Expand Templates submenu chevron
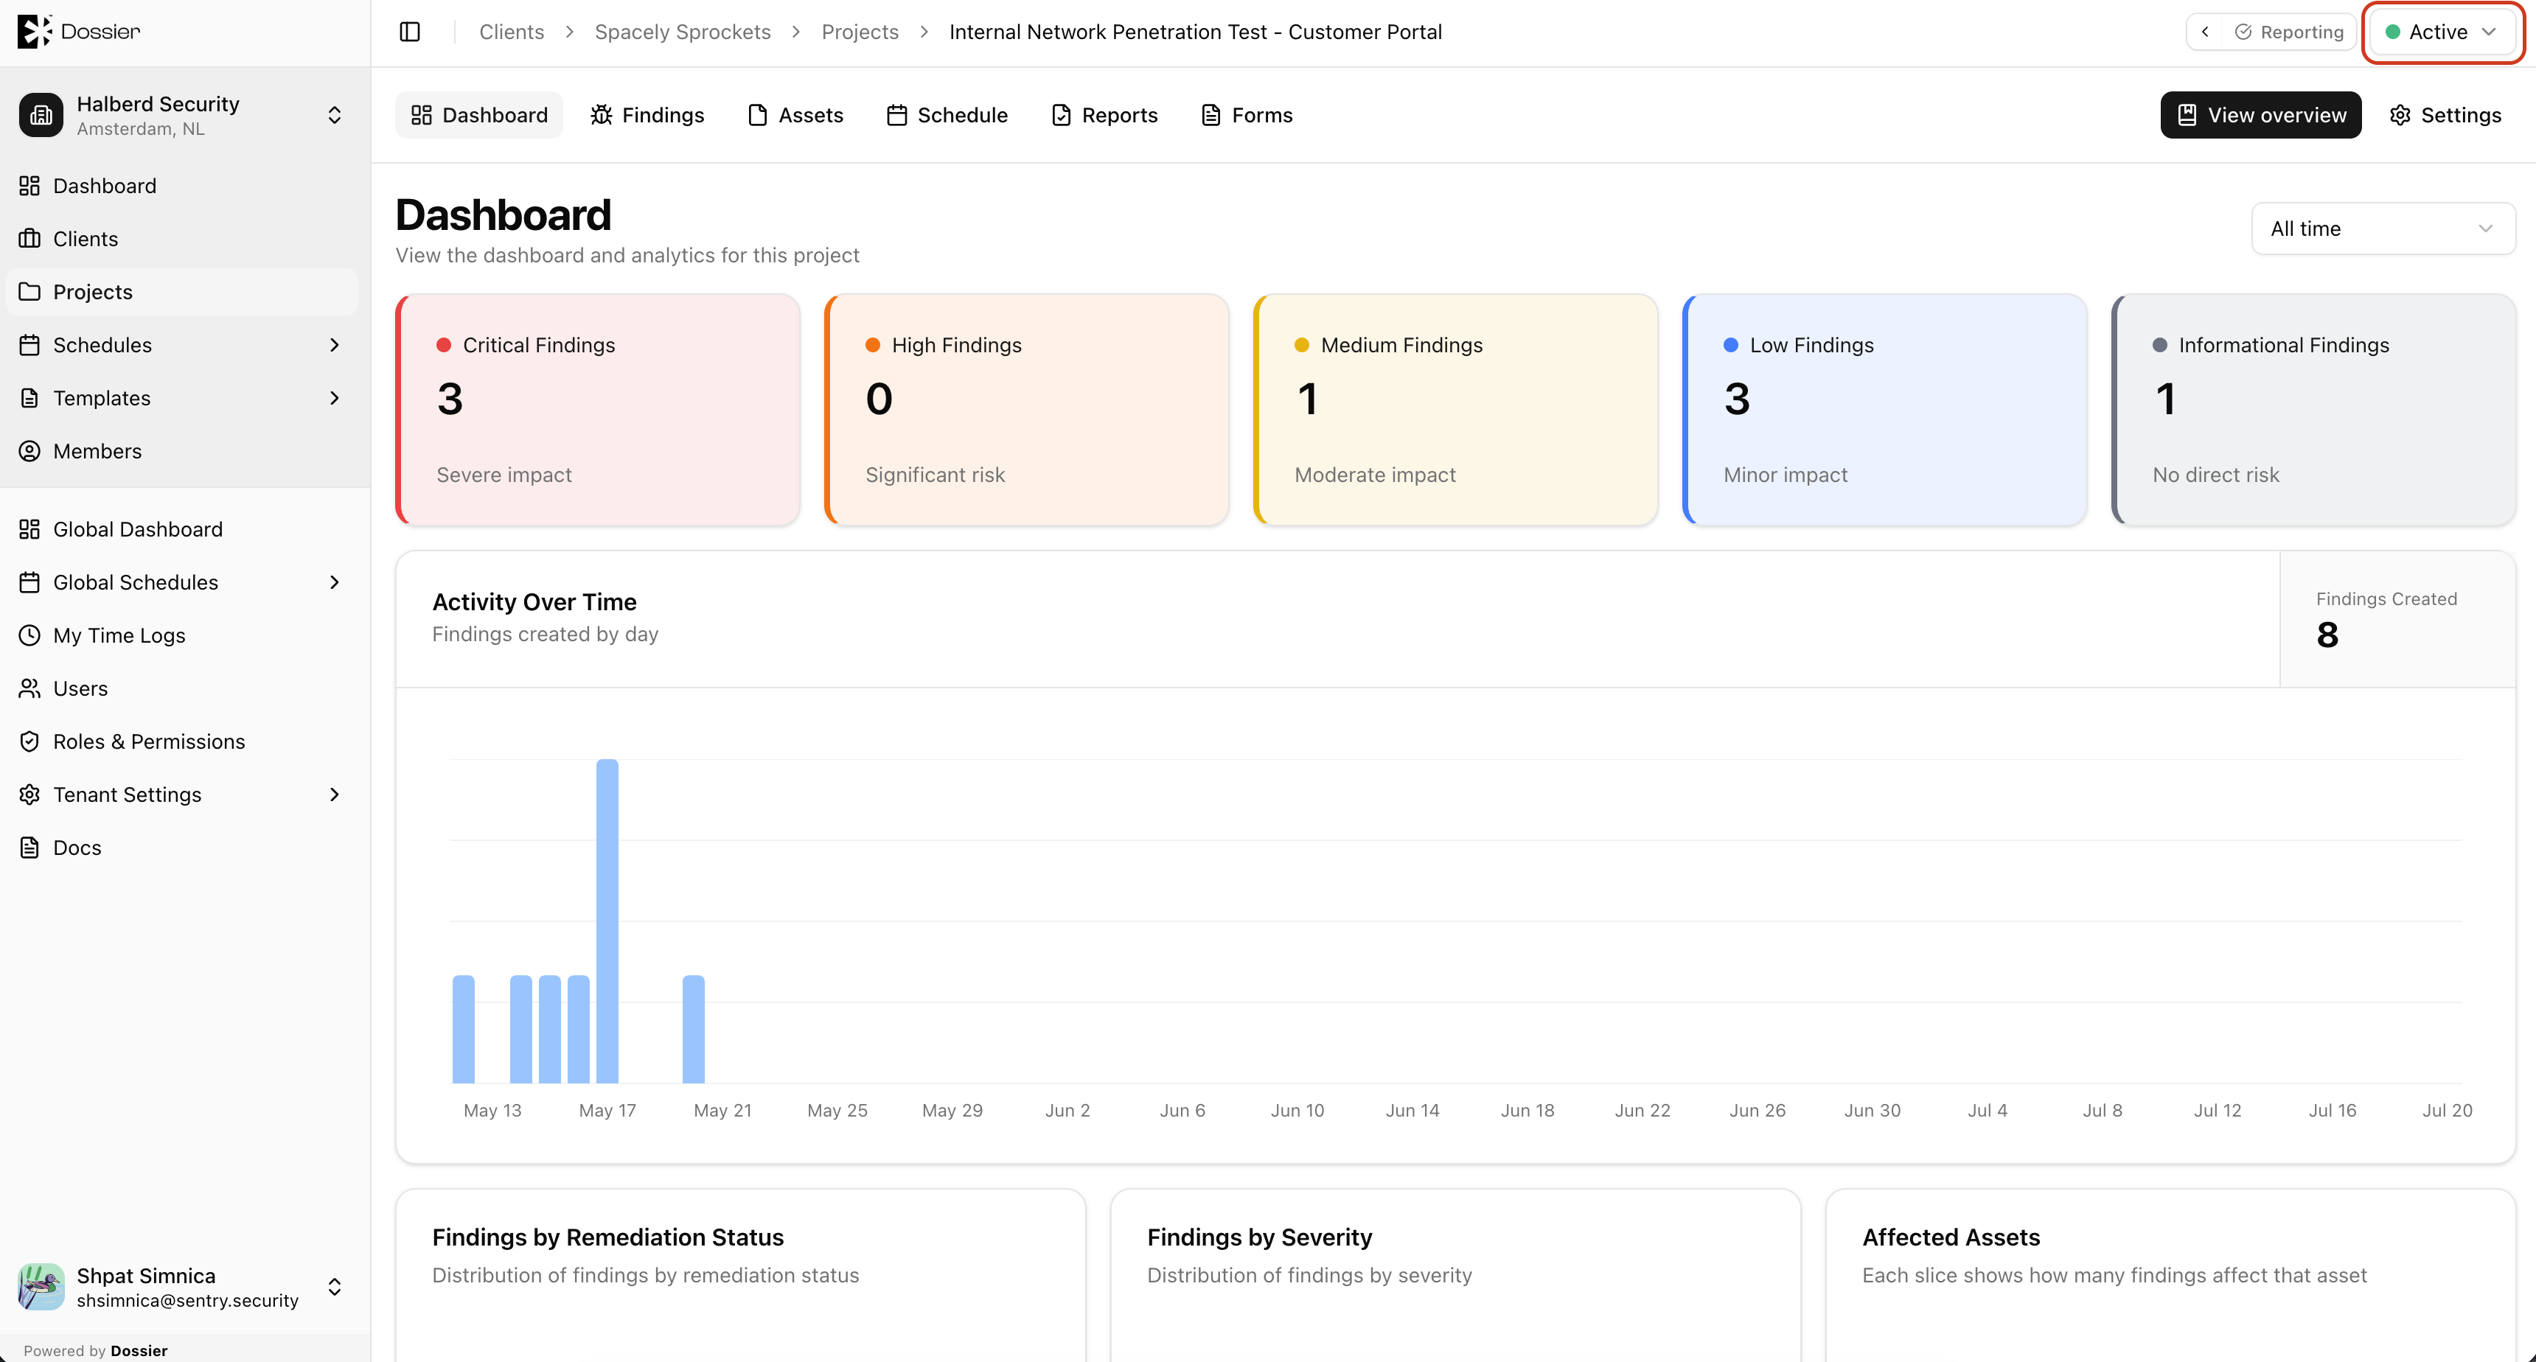 tap(335, 399)
